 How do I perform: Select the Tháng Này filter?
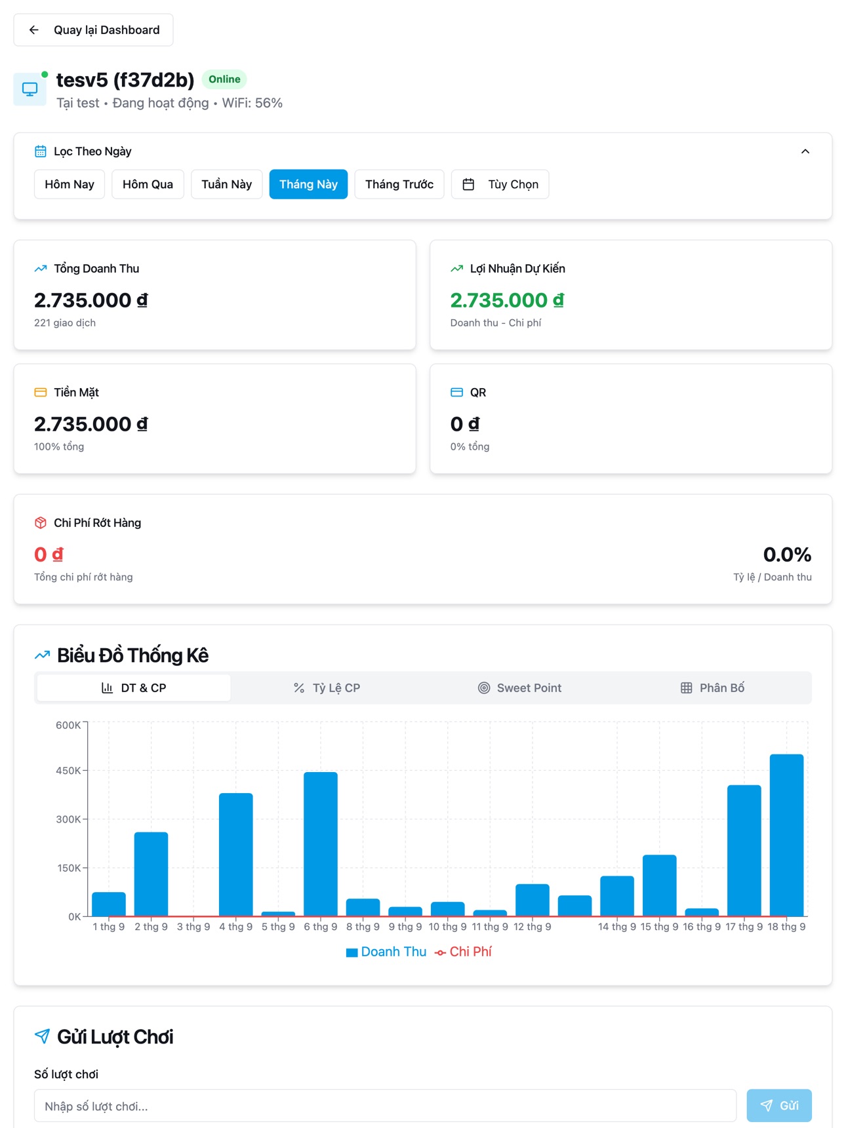(308, 184)
